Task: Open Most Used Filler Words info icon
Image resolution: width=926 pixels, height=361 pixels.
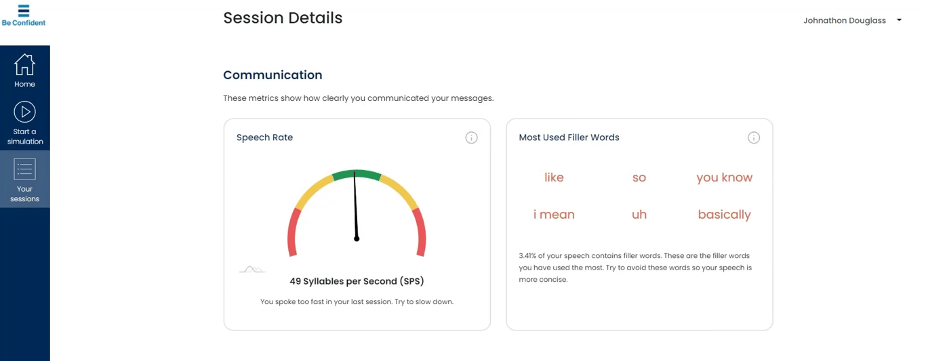Action: pyautogui.click(x=753, y=137)
